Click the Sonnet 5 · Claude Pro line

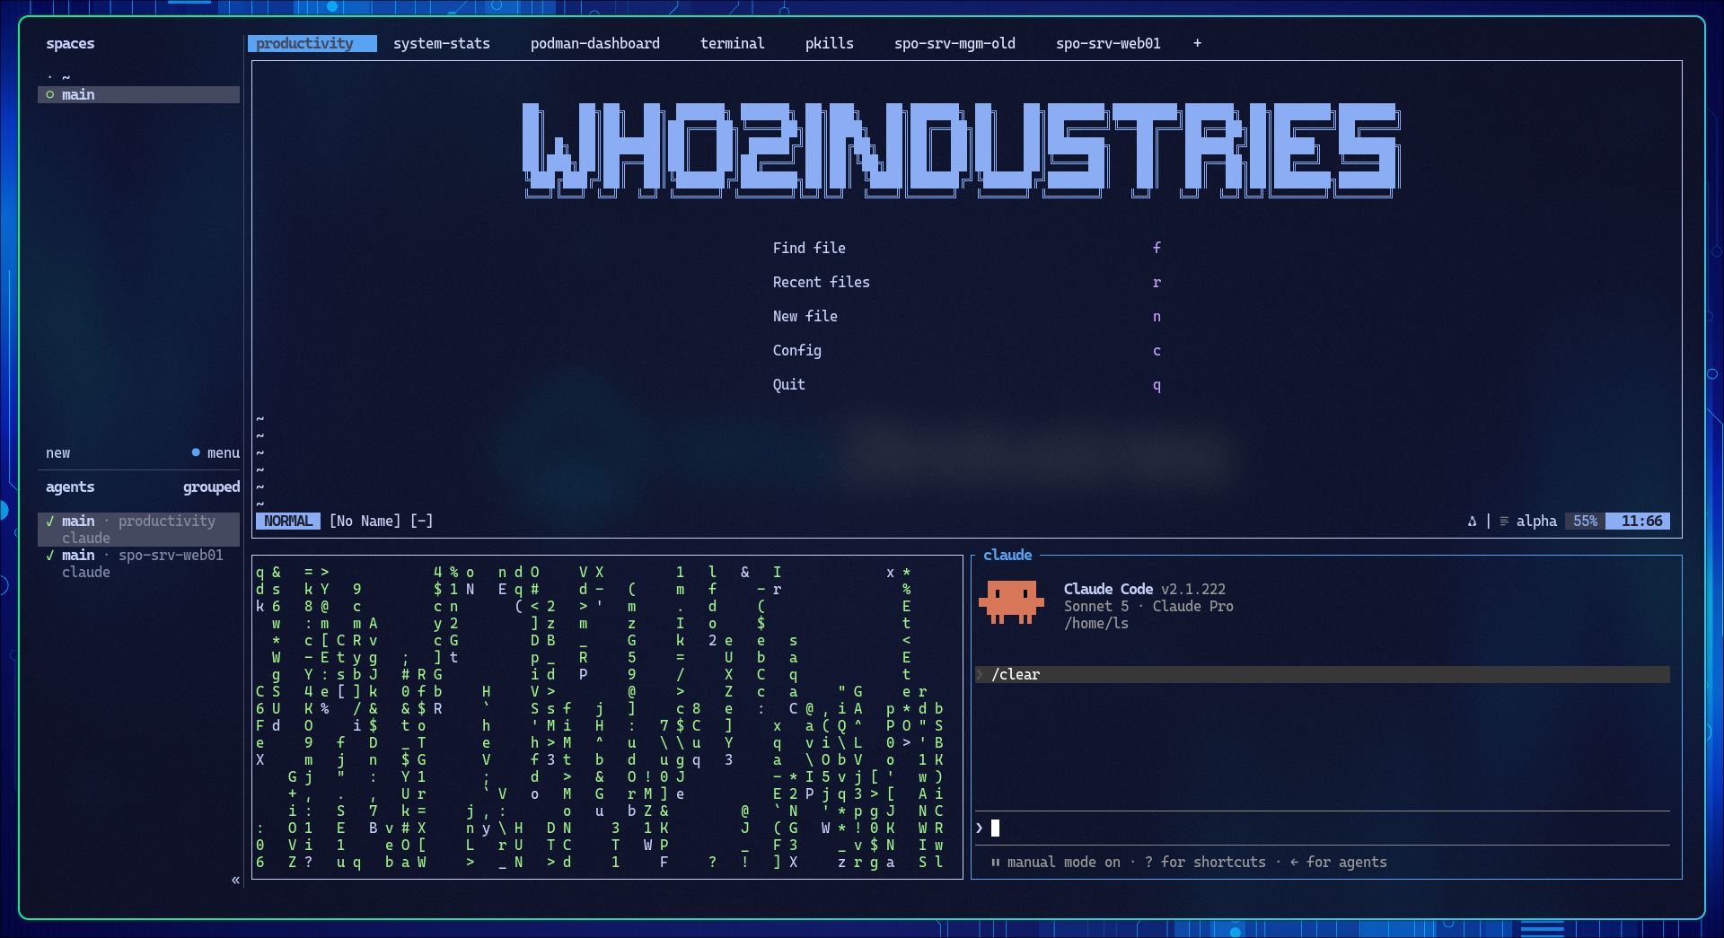coord(1148,606)
